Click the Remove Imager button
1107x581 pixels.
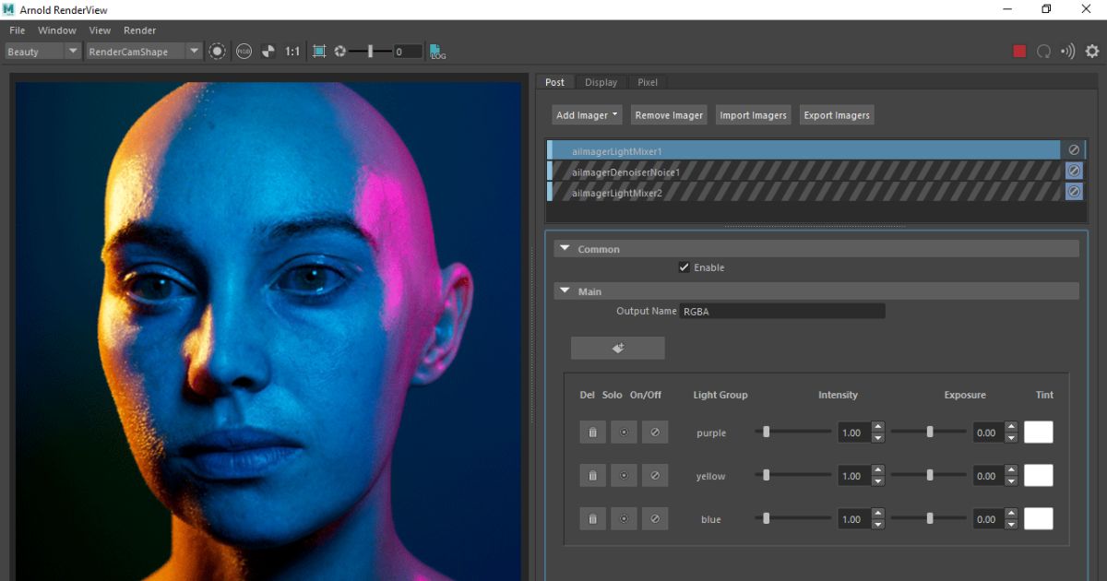[669, 115]
